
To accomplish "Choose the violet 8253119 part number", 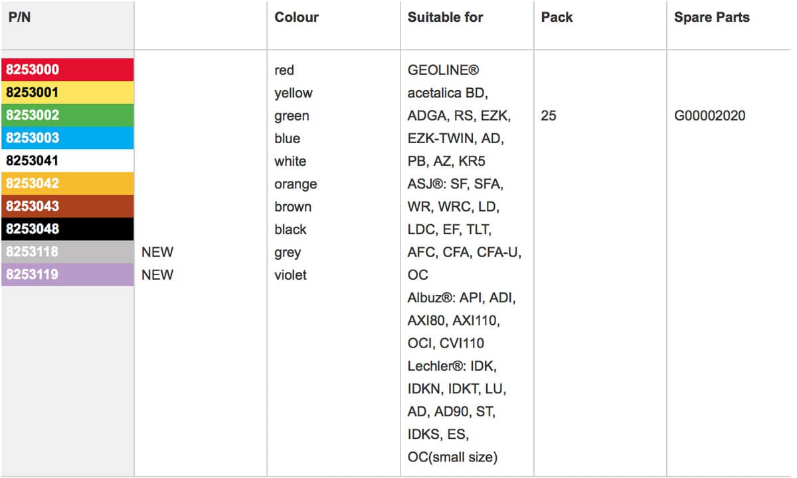I will coord(67,274).
